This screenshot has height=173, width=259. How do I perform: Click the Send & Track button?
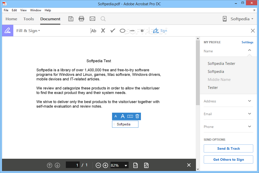pyautogui.click(x=228, y=148)
